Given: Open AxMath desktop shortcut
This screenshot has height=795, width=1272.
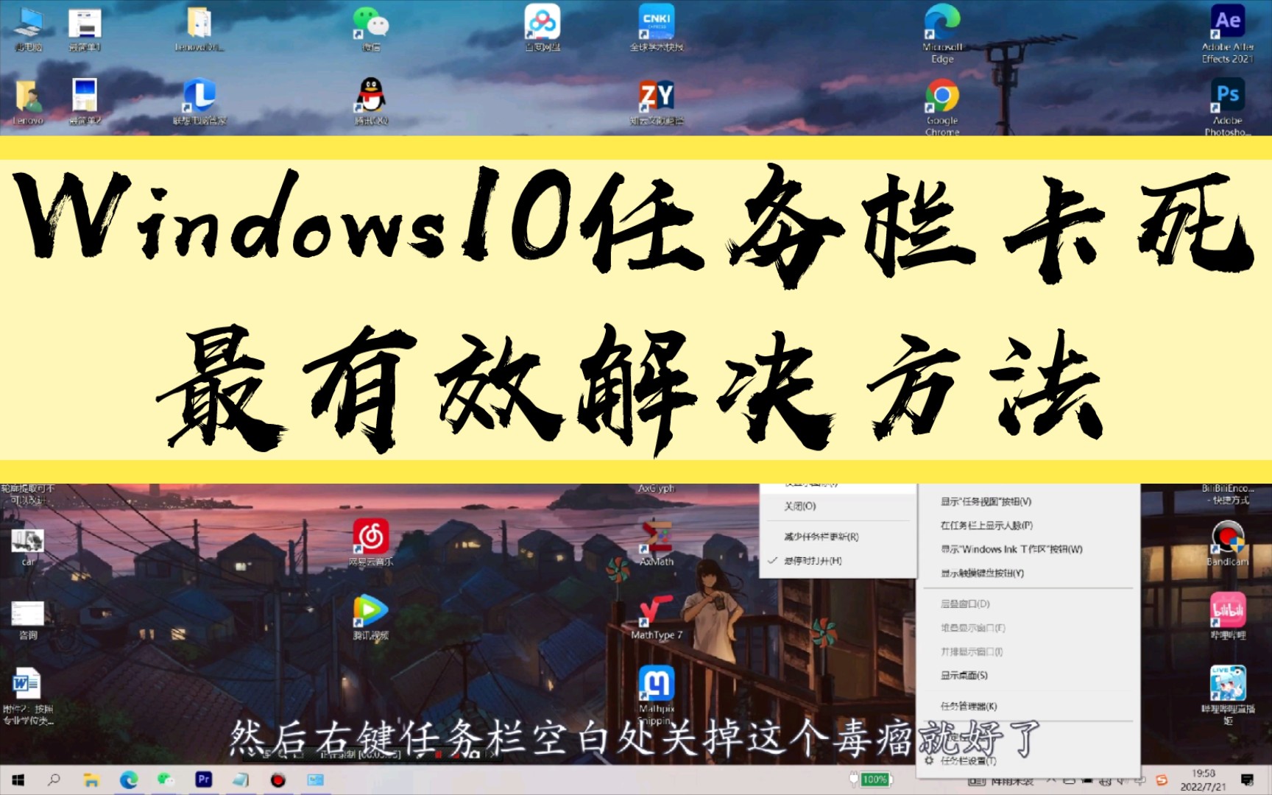Looking at the screenshot, I should 657,543.
